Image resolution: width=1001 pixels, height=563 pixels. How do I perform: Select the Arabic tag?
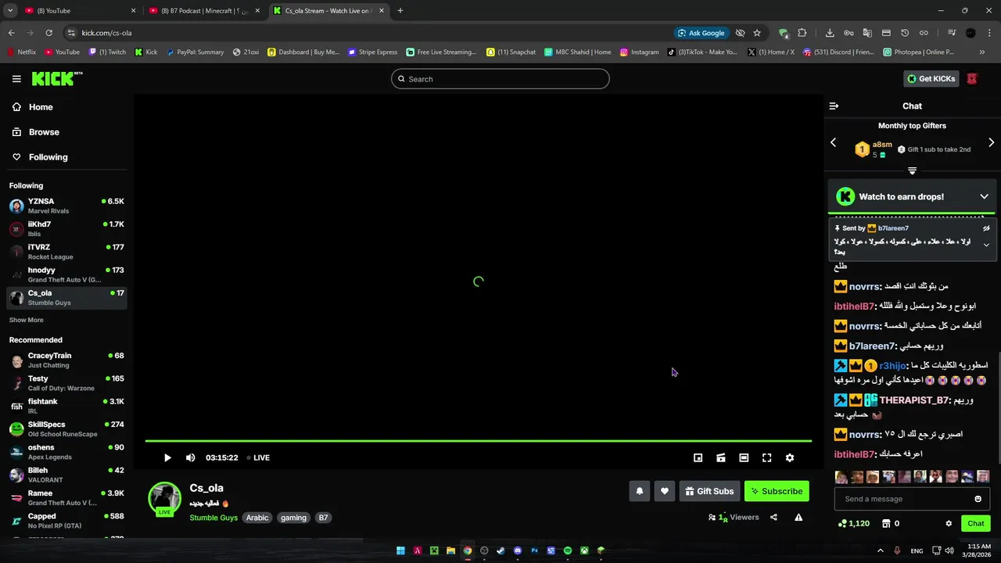pyautogui.click(x=257, y=518)
